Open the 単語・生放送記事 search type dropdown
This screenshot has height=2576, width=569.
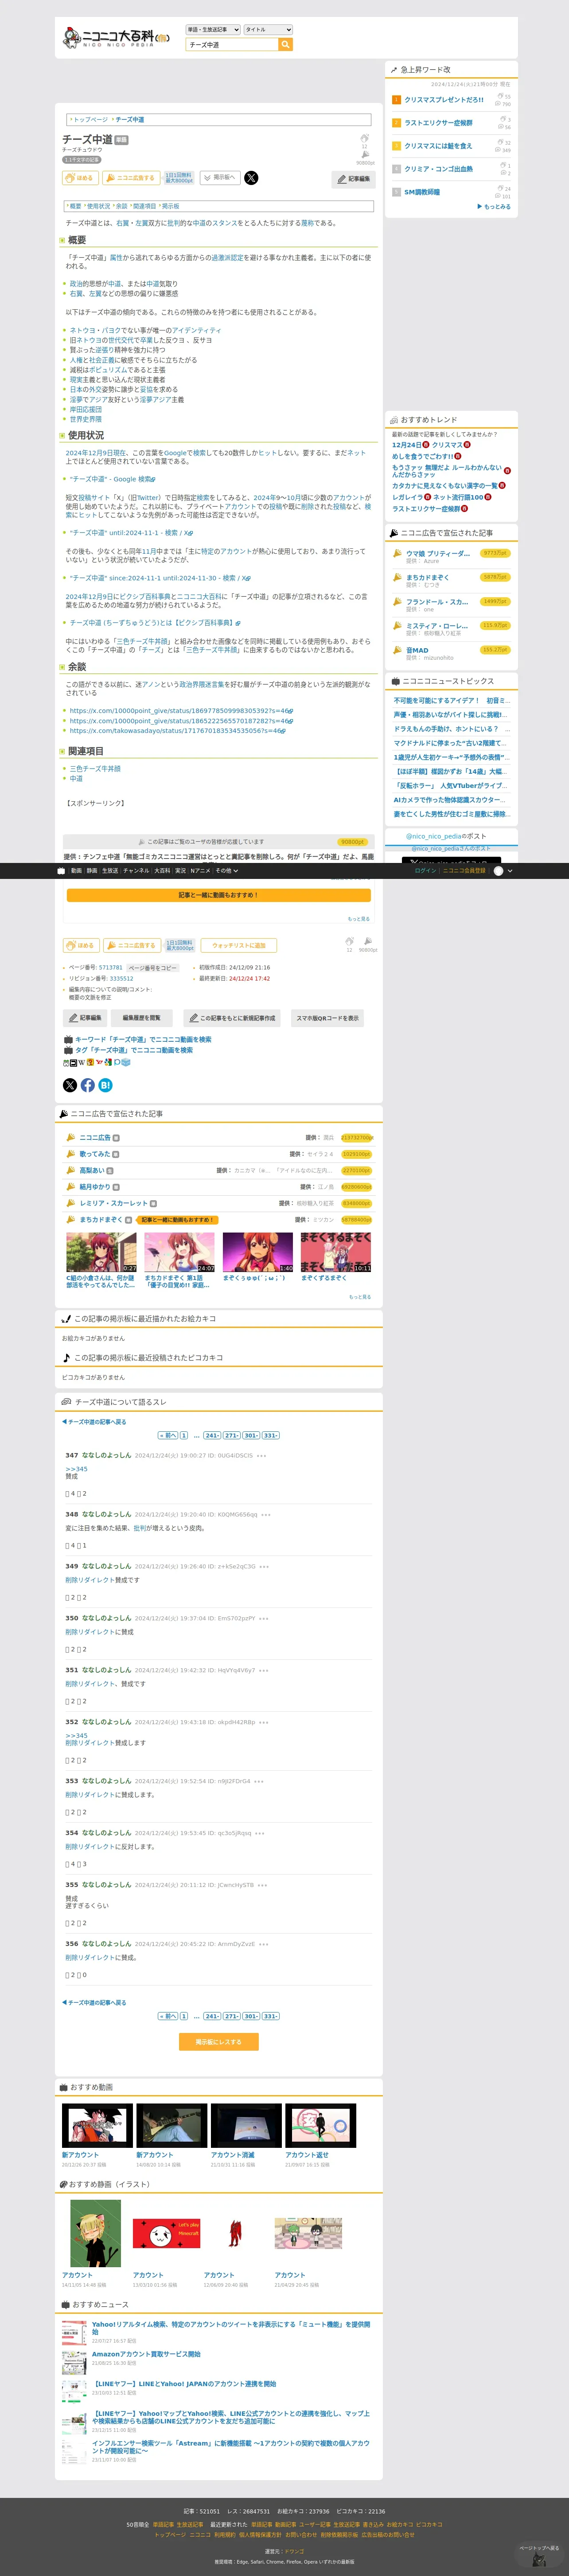tap(213, 30)
